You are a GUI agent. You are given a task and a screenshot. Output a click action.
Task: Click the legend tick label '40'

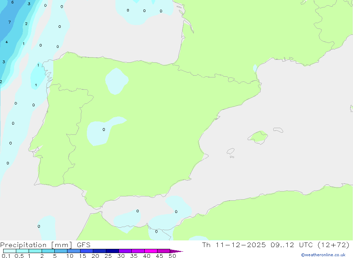[146, 256]
